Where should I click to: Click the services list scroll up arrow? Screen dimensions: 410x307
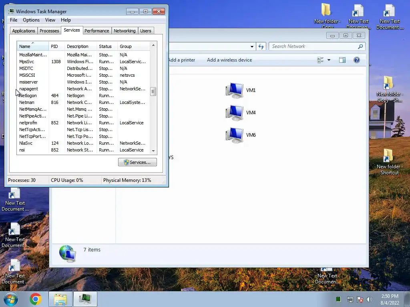pyautogui.click(x=153, y=45)
